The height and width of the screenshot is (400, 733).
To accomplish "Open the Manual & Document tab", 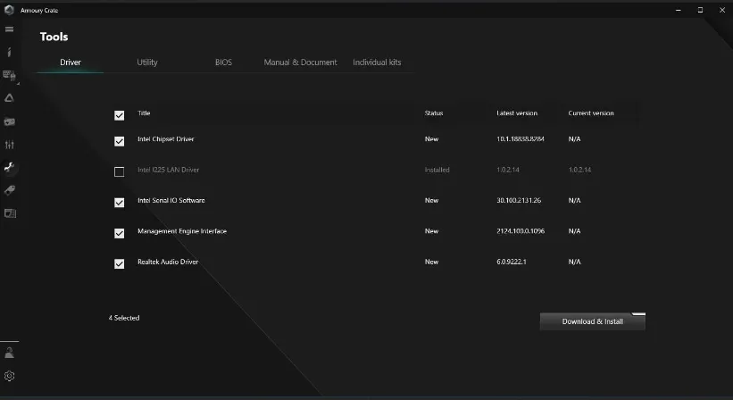I will (x=300, y=62).
